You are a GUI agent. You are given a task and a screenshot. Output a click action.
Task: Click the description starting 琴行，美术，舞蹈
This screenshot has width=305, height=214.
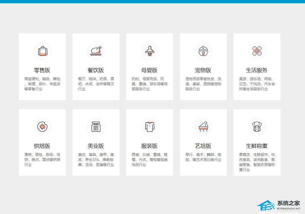[x=203, y=157]
